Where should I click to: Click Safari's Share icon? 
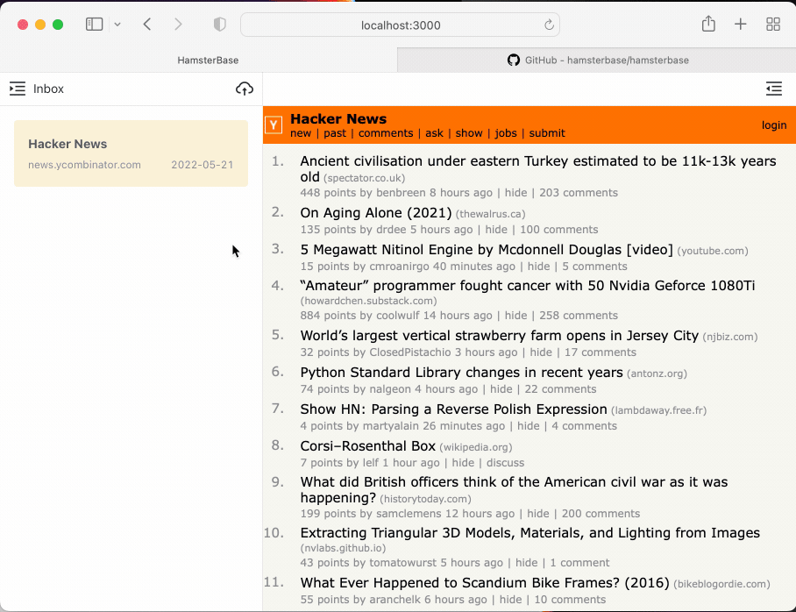708,25
